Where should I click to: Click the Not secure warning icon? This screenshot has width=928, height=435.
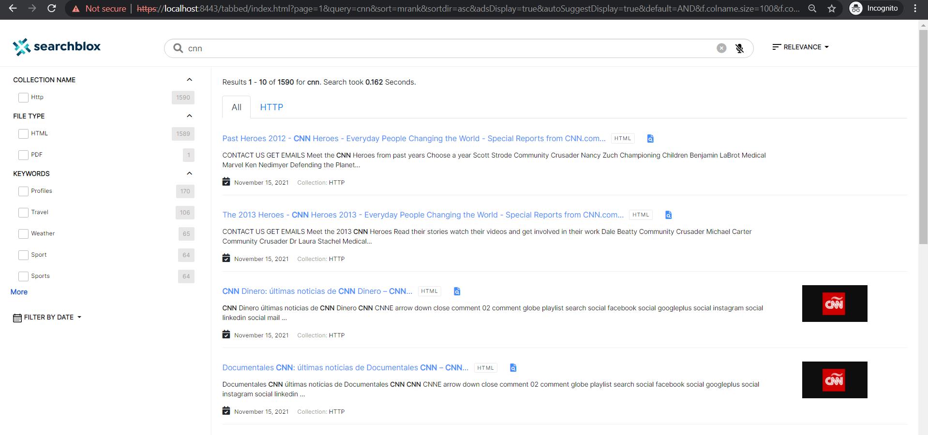click(76, 9)
